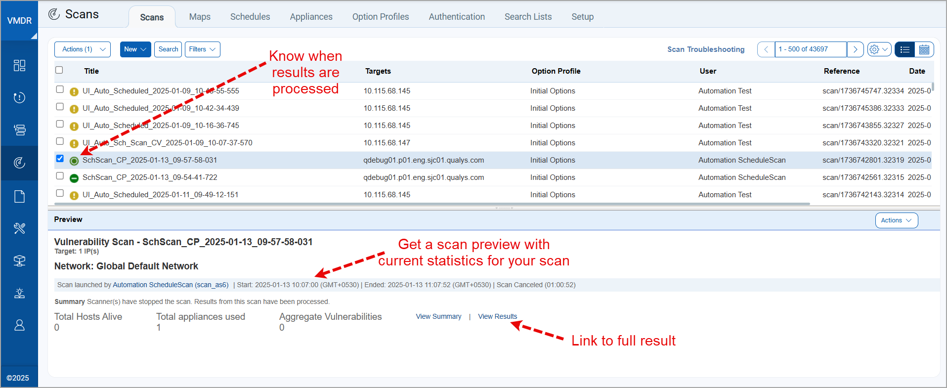Viewport: 947px width, 388px height.
Task: Open the Appliances tab
Action: click(311, 17)
